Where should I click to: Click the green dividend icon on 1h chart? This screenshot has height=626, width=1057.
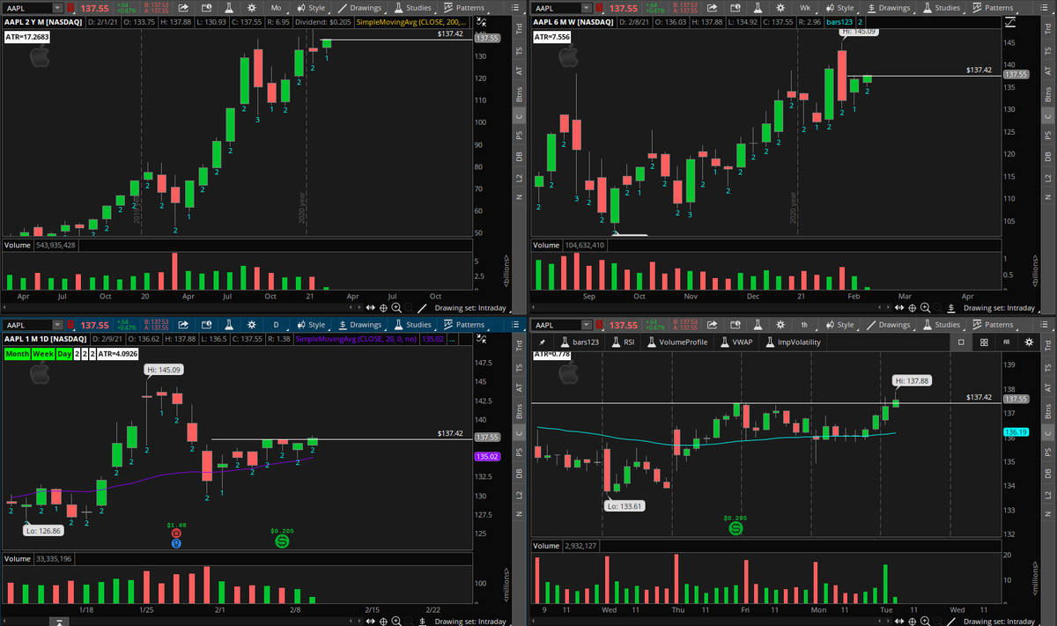pyautogui.click(x=734, y=528)
